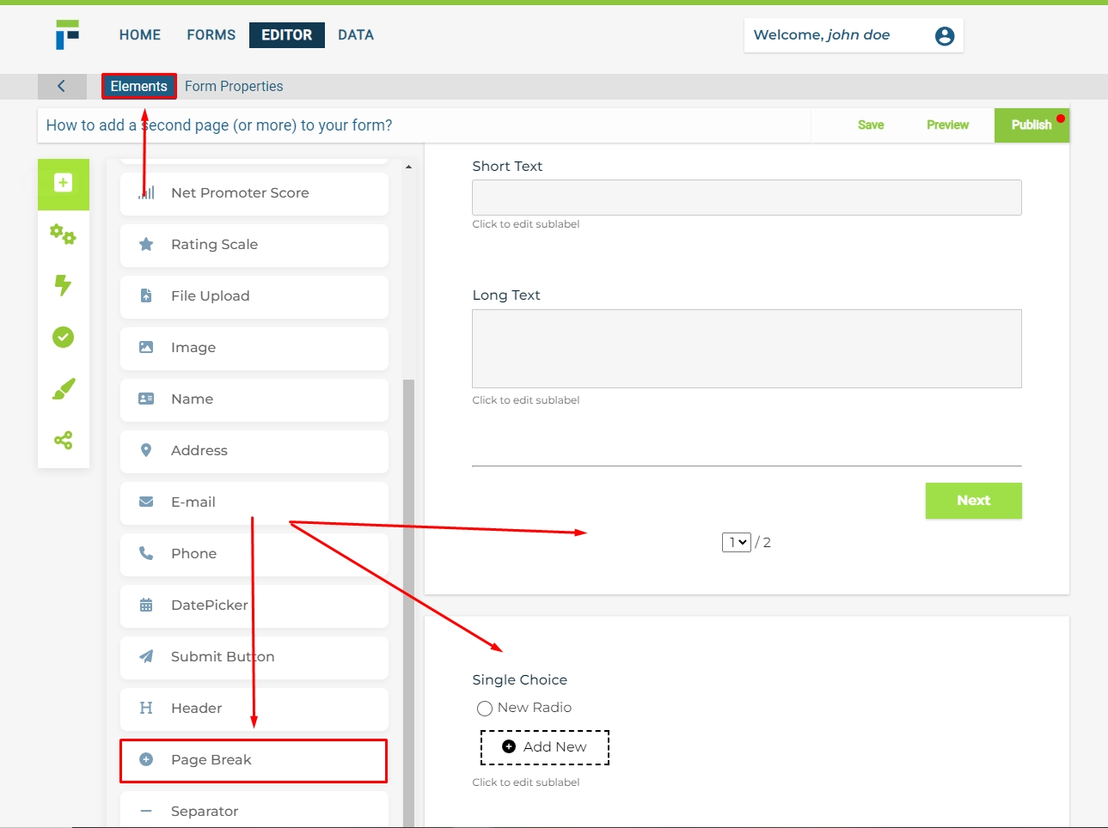The height and width of the screenshot is (828, 1108).
Task: Click the plus icon in Add New
Action: (509, 746)
